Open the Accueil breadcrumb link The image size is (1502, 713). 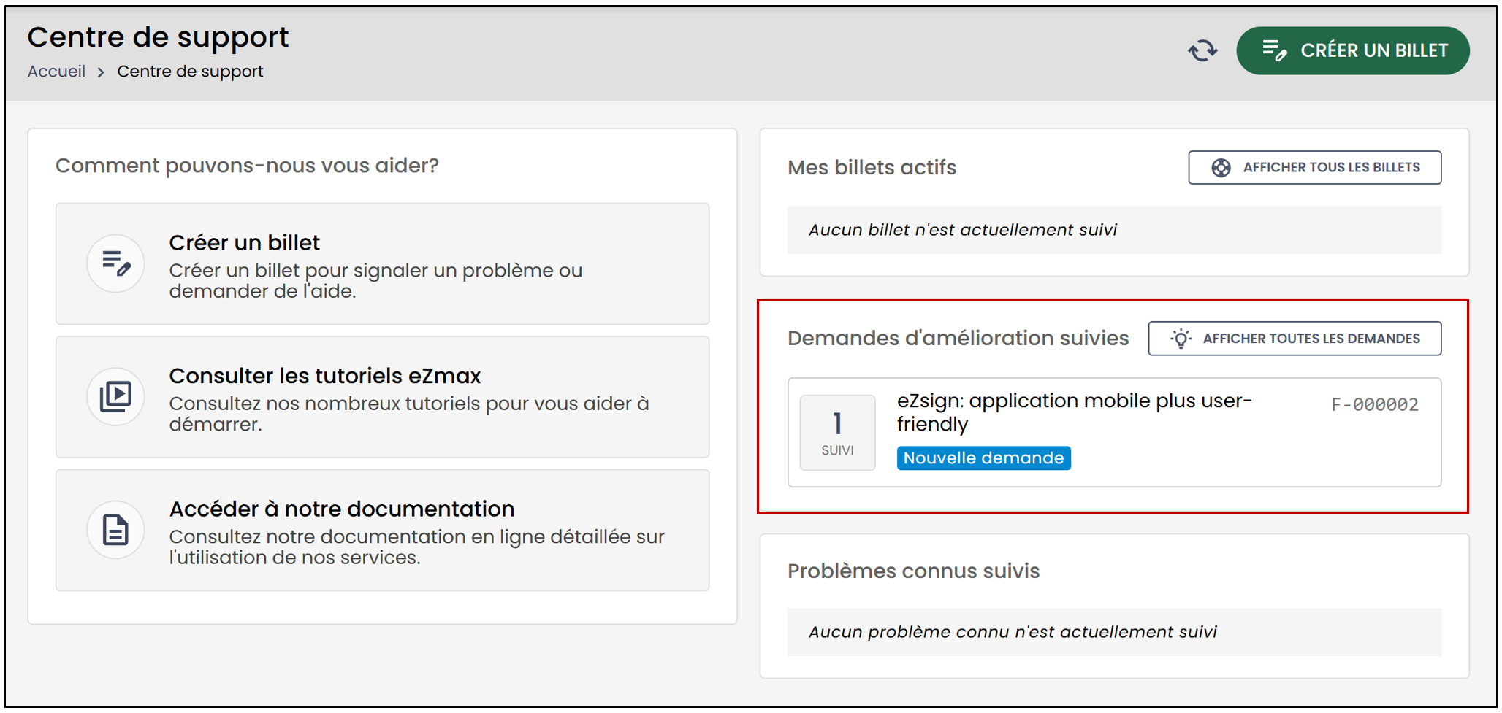click(56, 72)
